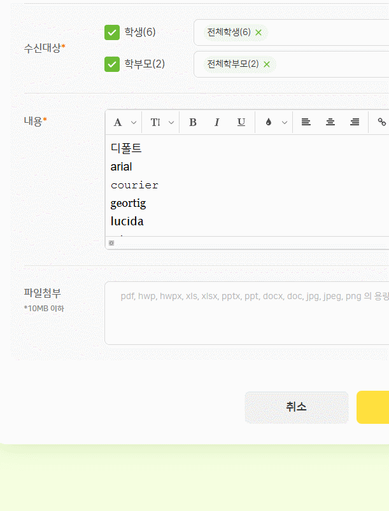Click the small icon at editor bottom-left

click(x=111, y=243)
